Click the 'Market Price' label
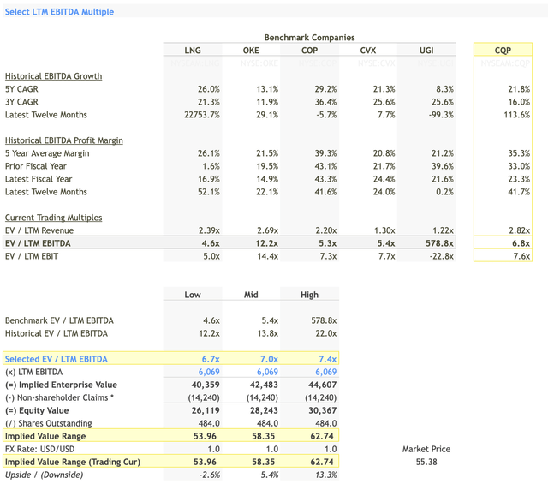The image size is (548, 490). pyautogui.click(x=426, y=449)
